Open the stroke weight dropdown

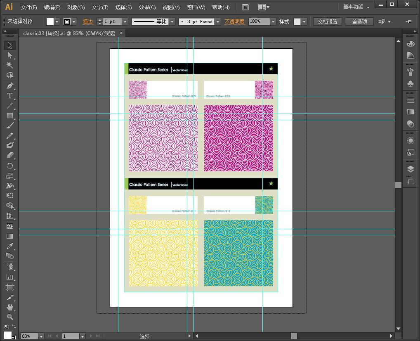pos(125,21)
